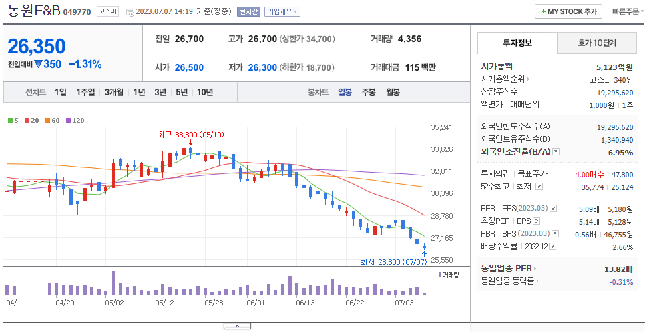Select the 월봉 candle chart
Image resolution: width=649 pixels, height=332 pixels.
[x=393, y=92]
